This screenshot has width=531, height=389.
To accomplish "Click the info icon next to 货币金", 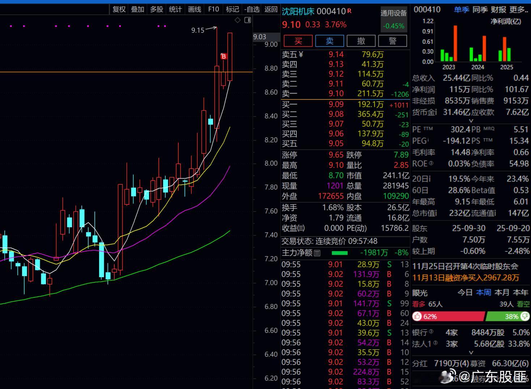I will point(436,112).
